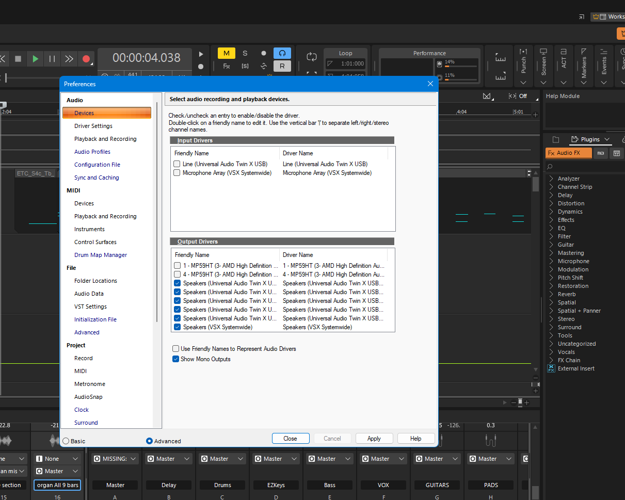Image resolution: width=625 pixels, height=500 pixels.
Task: Click the global FX bypass icon
Action: [x=227, y=66]
